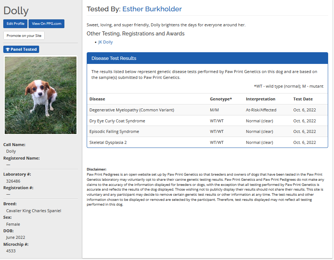
Task: Select the Episodic Falling Syndrome entry
Action: click(114, 131)
